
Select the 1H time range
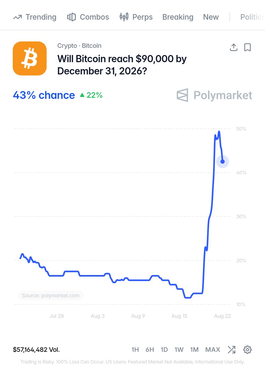click(135, 350)
